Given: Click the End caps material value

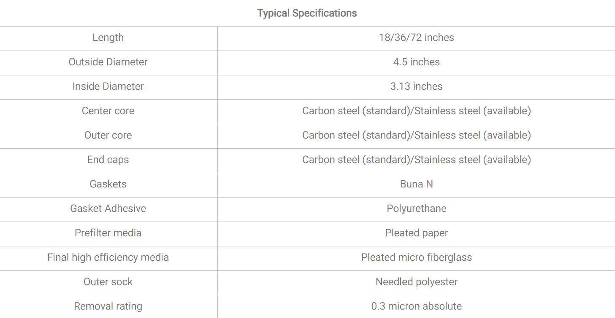Looking at the screenshot, I should click(416, 160).
